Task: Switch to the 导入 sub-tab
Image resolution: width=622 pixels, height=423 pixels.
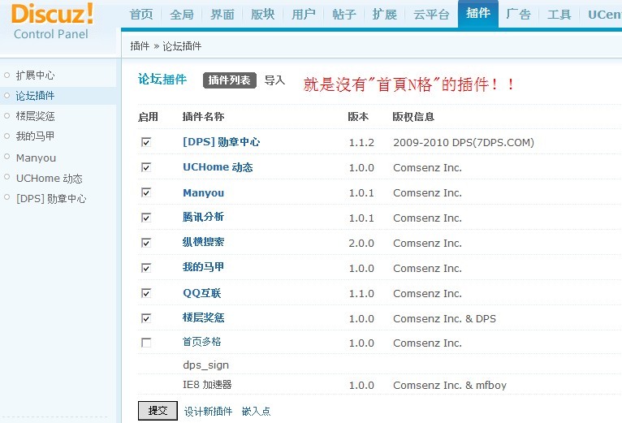Action: pos(274,80)
